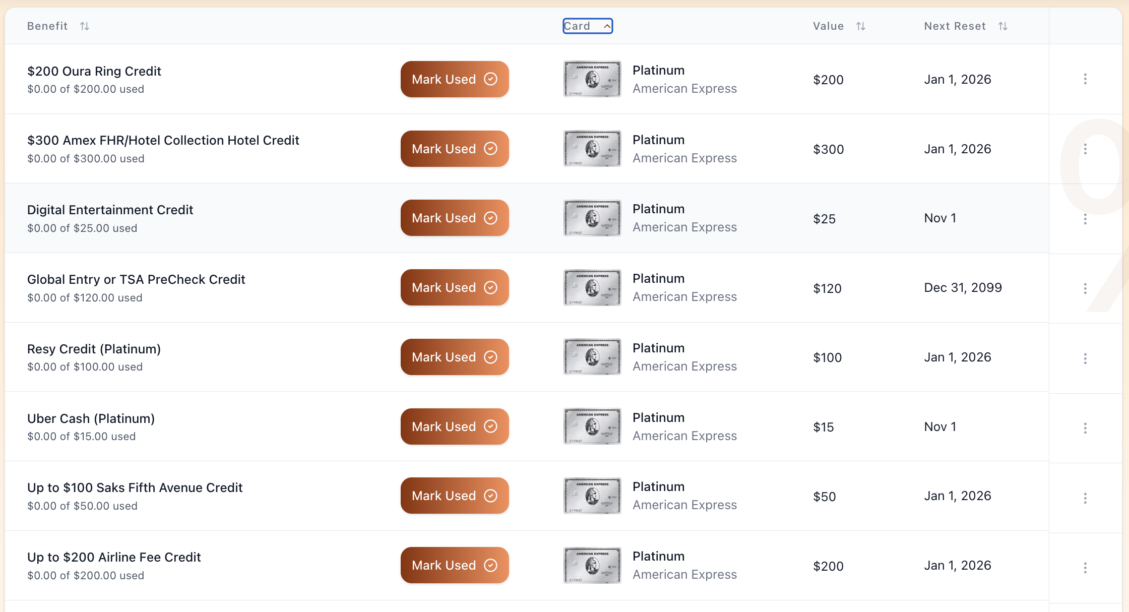This screenshot has width=1129, height=612.
Task: Click the Saks Fifth Avenue Credit benefit name
Action: (x=135, y=487)
